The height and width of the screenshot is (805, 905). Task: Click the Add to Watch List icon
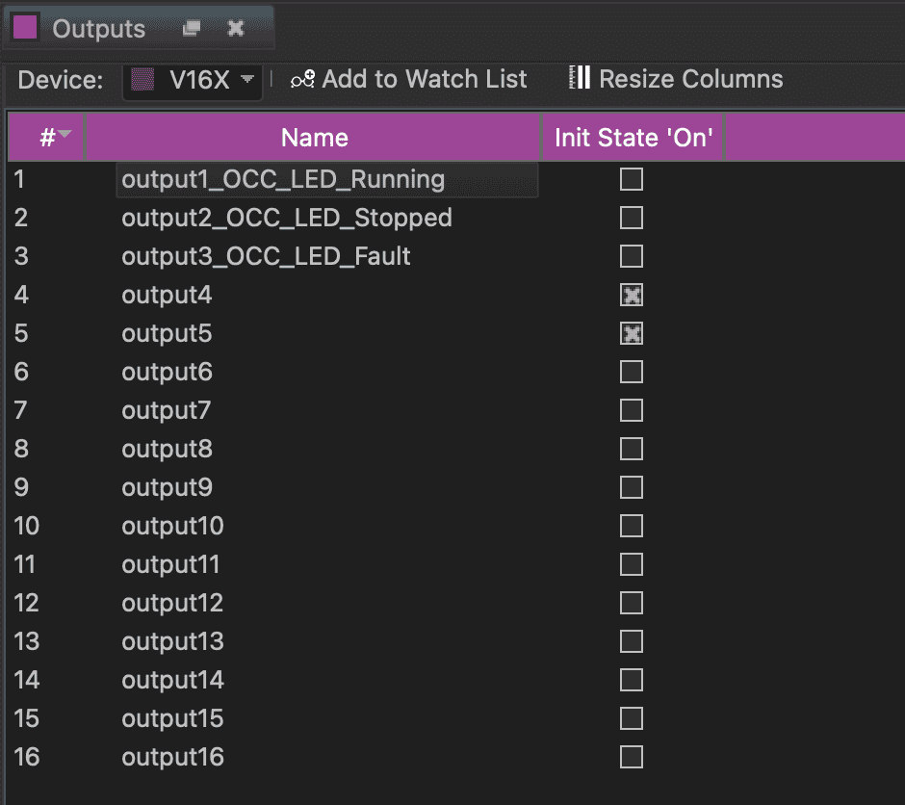coord(303,79)
